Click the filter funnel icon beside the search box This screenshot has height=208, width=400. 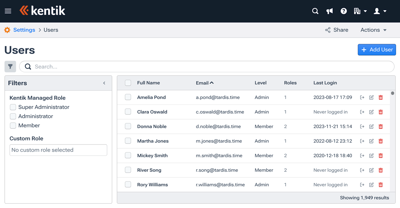tap(10, 66)
